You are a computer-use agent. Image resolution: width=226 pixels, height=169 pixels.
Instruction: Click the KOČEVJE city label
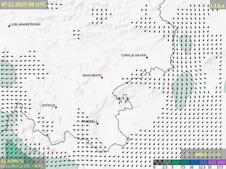48,105
